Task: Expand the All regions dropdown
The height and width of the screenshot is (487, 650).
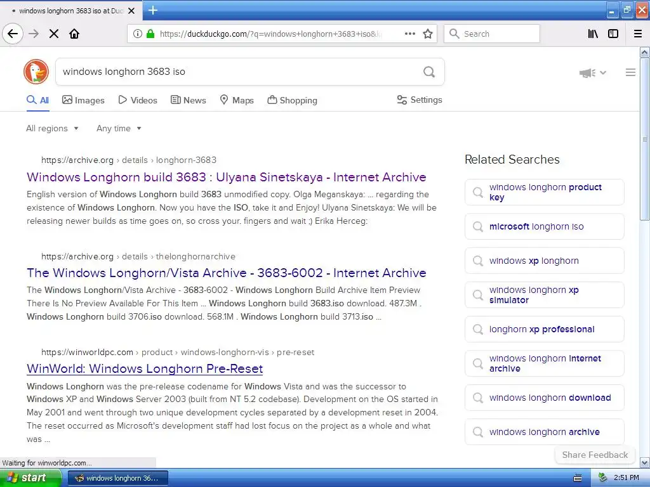Action: coord(52,128)
